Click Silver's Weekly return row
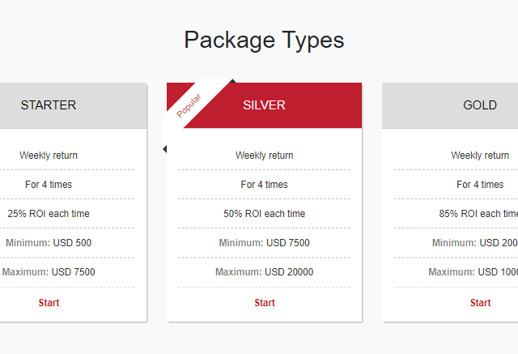518x354 pixels. pos(265,156)
